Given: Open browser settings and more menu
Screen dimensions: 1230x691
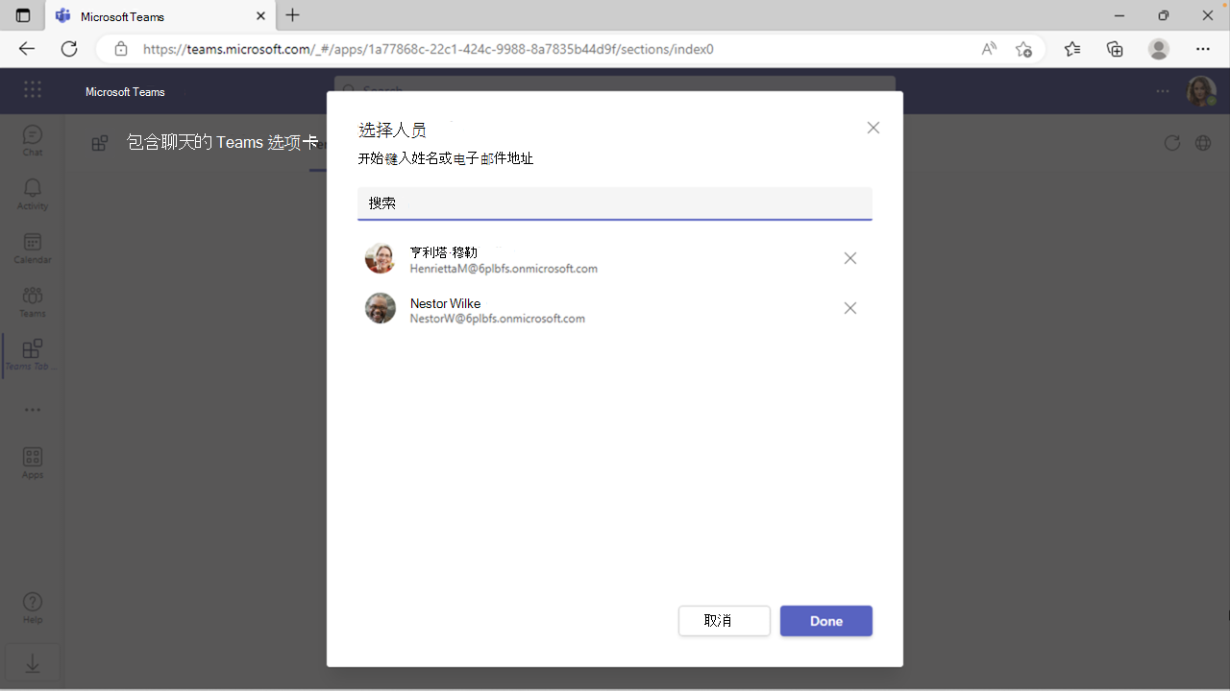Looking at the screenshot, I should tap(1203, 49).
